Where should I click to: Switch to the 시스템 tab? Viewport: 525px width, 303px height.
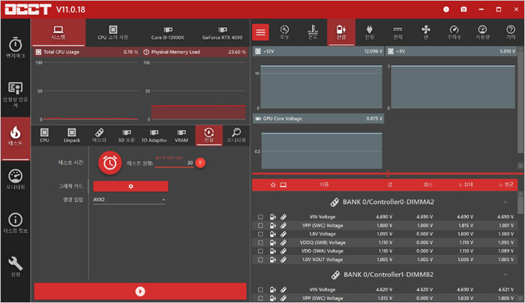58,32
